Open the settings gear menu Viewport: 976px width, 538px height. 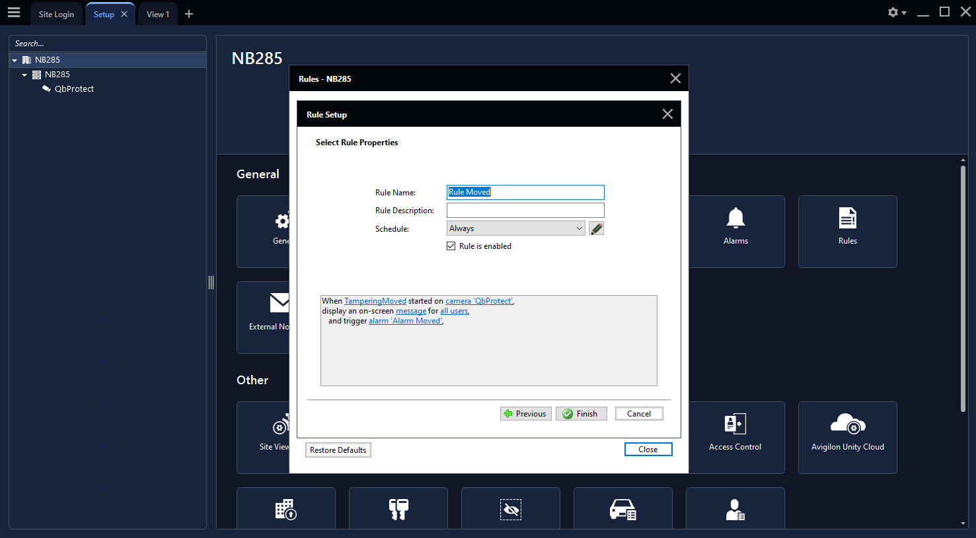pyautogui.click(x=895, y=13)
